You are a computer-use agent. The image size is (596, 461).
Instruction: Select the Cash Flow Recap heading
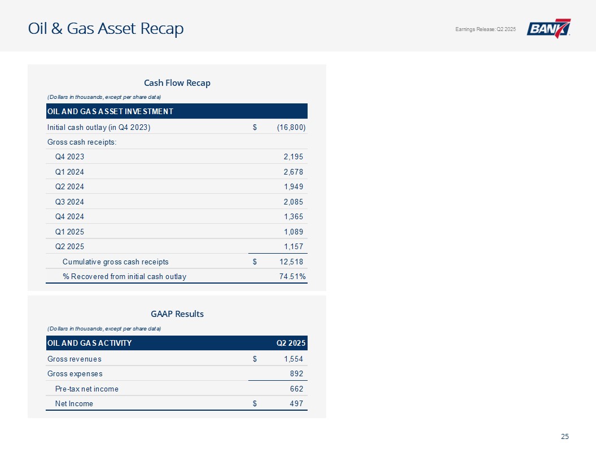tap(177, 83)
